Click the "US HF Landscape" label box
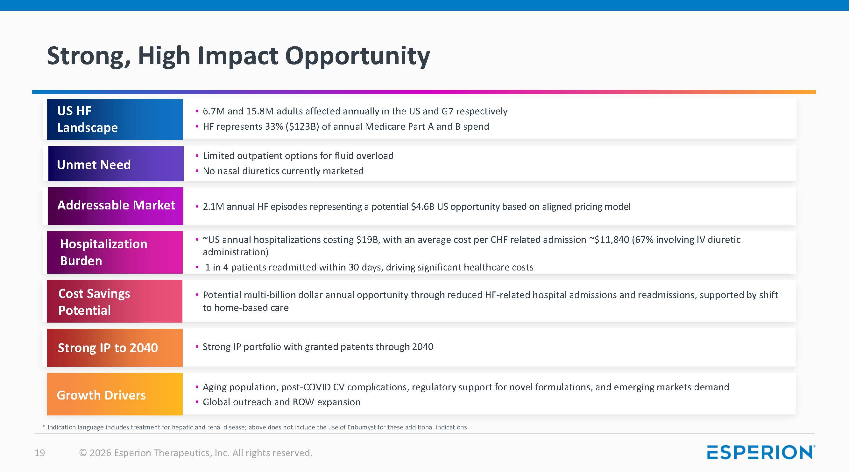849x472 pixels. click(x=115, y=119)
